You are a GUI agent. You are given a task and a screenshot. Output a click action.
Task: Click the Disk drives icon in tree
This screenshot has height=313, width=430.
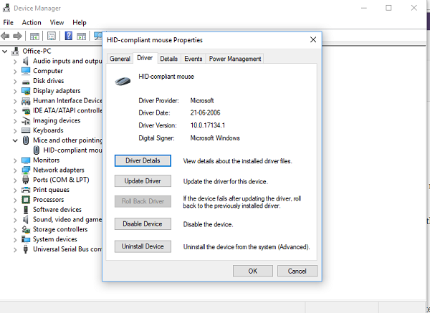tap(26, 81)
